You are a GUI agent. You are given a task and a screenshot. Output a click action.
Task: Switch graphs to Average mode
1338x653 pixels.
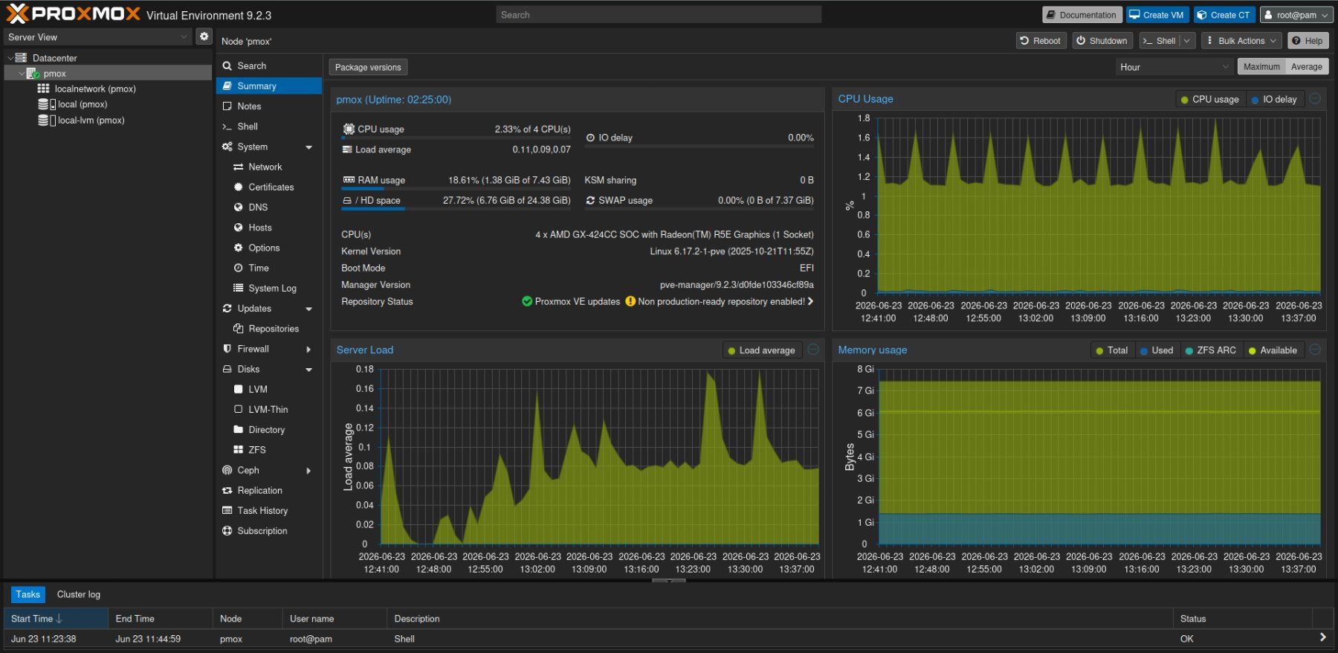tap(1306, 67)
